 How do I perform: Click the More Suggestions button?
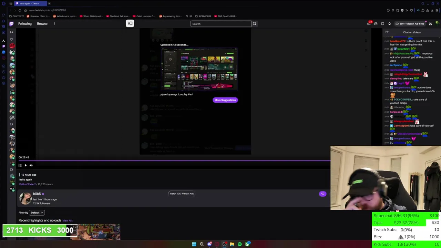click(225, 100)
